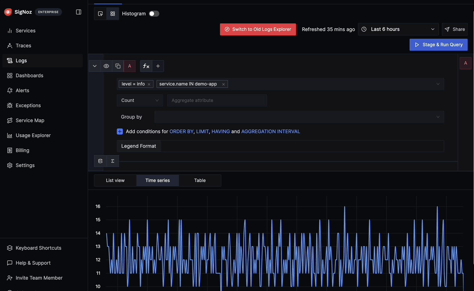
Task: Click the red A query label button
Action: 130,66
